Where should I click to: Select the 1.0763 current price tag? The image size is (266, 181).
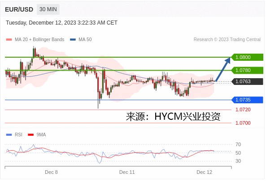(x=247, y=81)
